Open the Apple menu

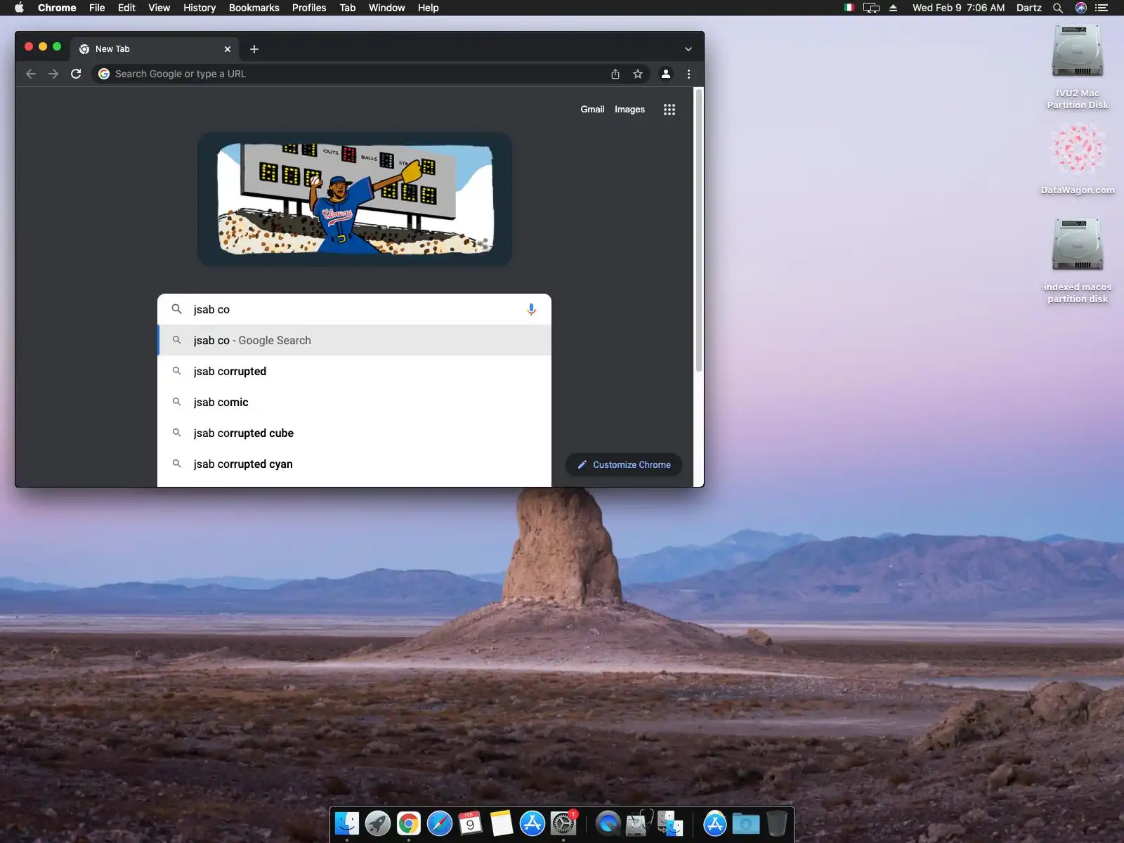pos(19,8)
